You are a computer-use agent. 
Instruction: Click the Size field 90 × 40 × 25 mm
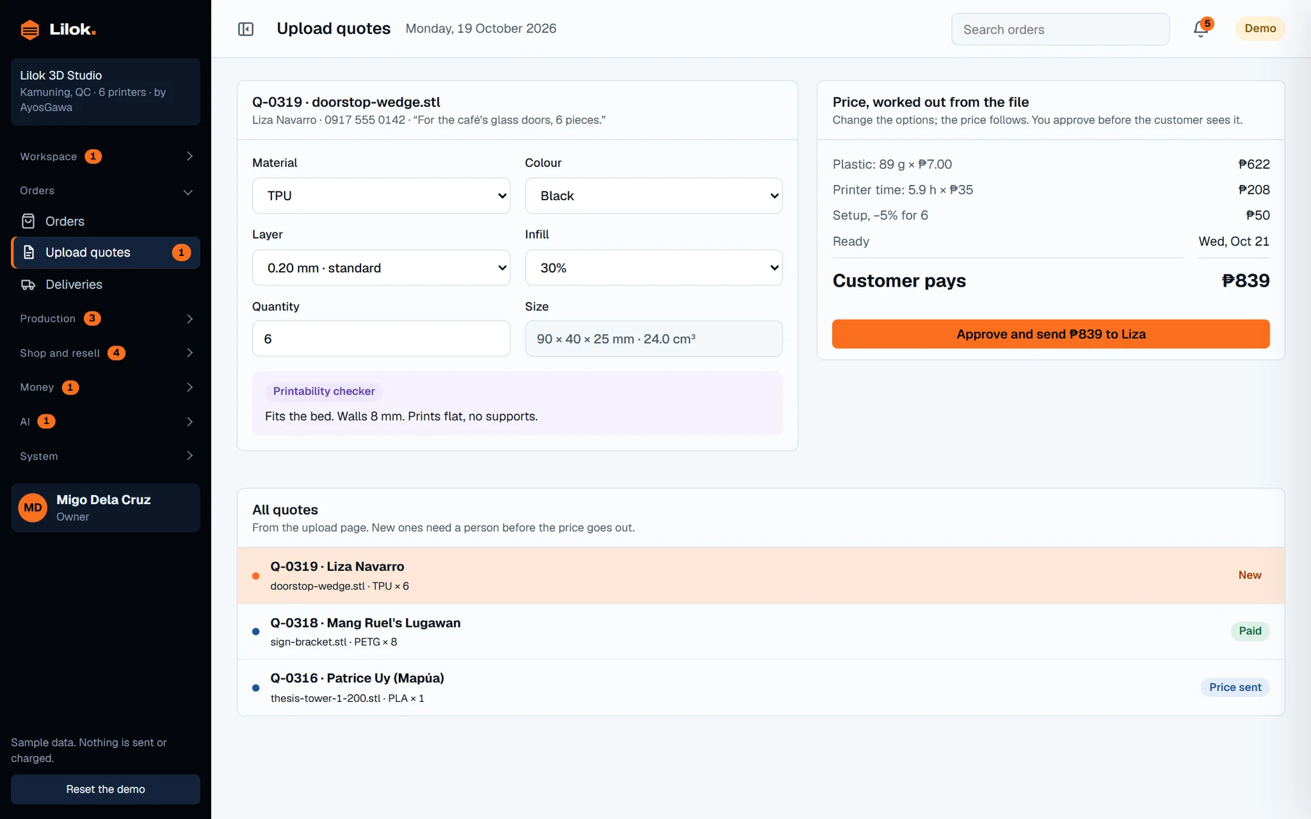tap(654, 338)
